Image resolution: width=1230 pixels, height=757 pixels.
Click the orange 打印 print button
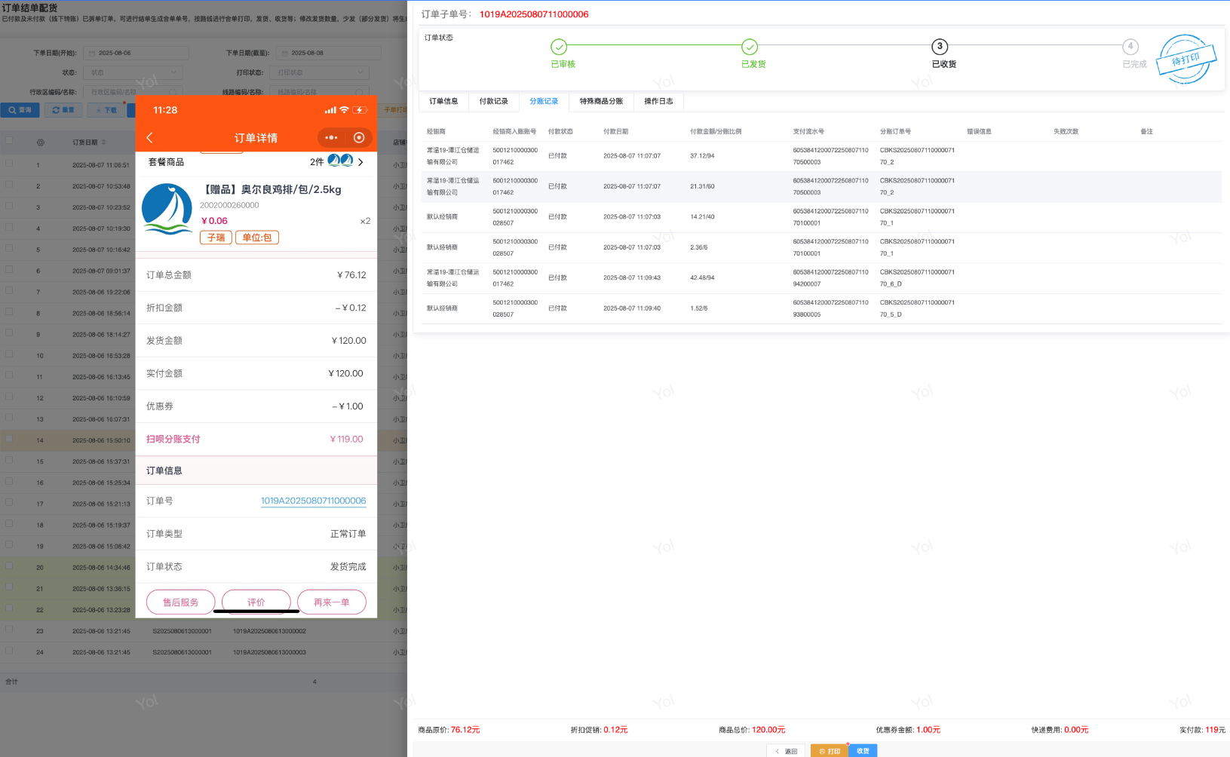(x=829, y=751)
